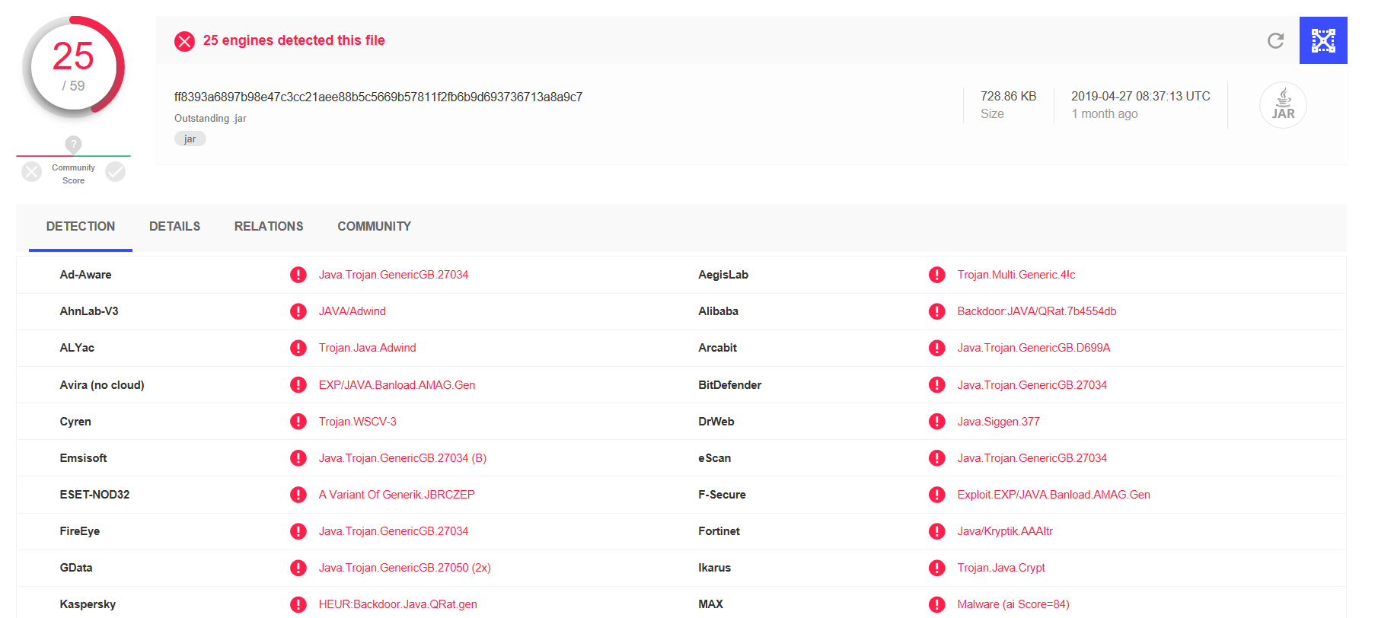
Task: Click the ESET-NOD32 engine name
Action: [x=95, y=495]
